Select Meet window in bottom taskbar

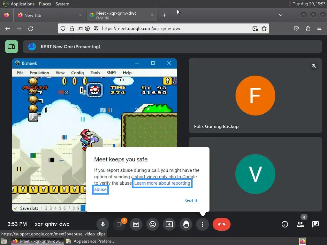[x=38, y=241]
